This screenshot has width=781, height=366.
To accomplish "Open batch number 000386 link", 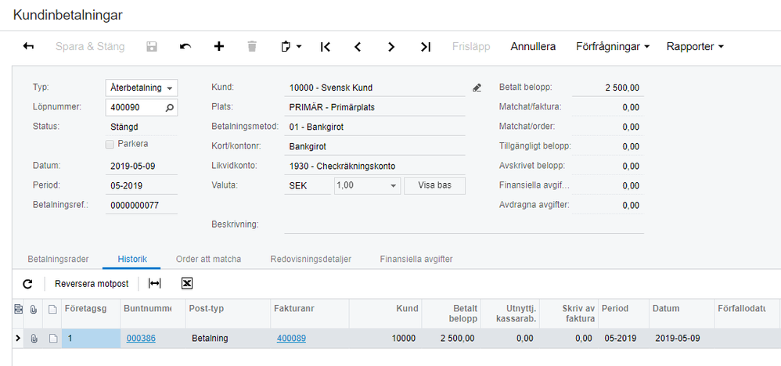I will point(139,339).
